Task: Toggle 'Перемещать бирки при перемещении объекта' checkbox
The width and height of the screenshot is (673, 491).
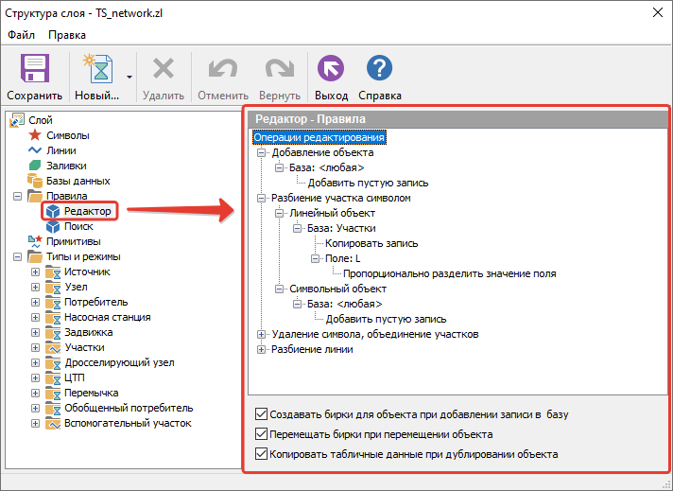Action: 261,434
